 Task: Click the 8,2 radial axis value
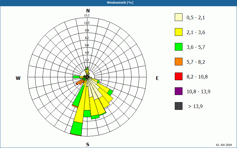(x=87, y=38)
